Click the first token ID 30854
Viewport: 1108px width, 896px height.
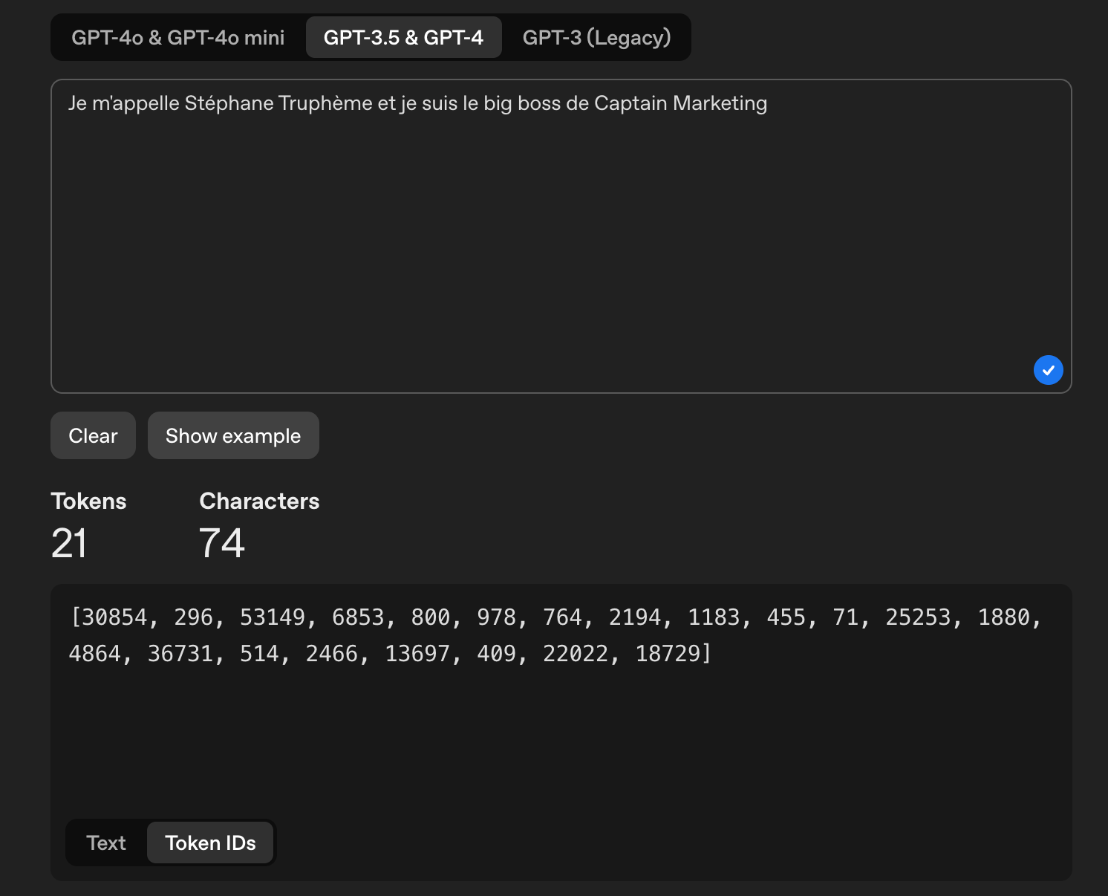[114, 617]
